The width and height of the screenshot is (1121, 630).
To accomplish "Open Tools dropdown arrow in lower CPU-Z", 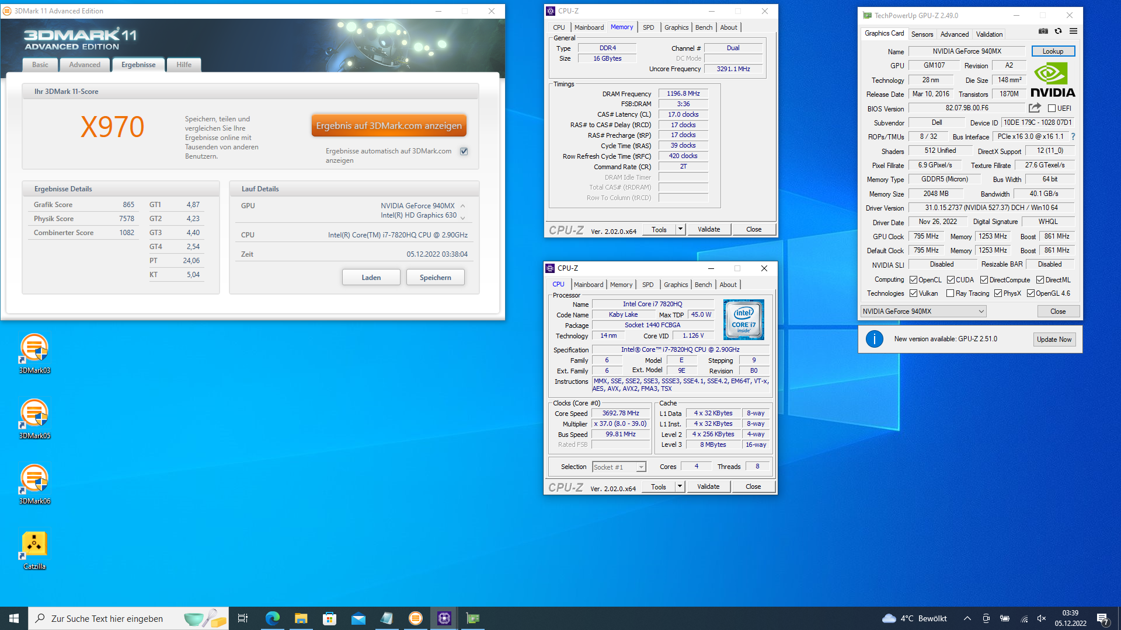I will point(680,487).
